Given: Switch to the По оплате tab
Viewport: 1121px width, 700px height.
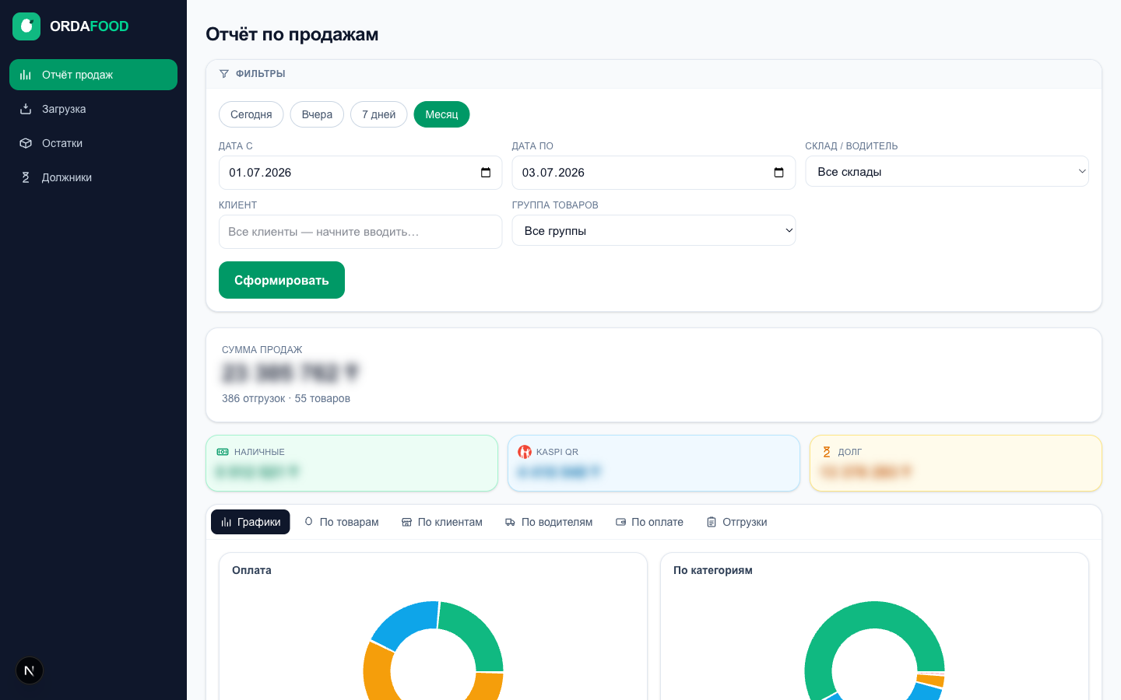Looking at the screenshot, I should [x=650, y=522].
